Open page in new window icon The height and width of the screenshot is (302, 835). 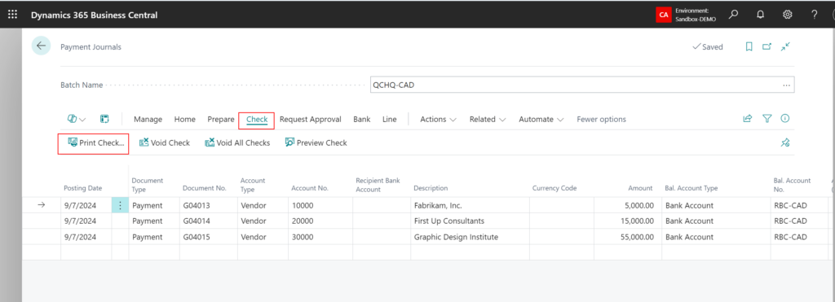click(x=767, y=46)
